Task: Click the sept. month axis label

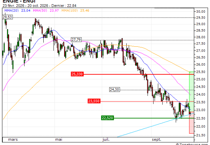Action: coord(156,139)
